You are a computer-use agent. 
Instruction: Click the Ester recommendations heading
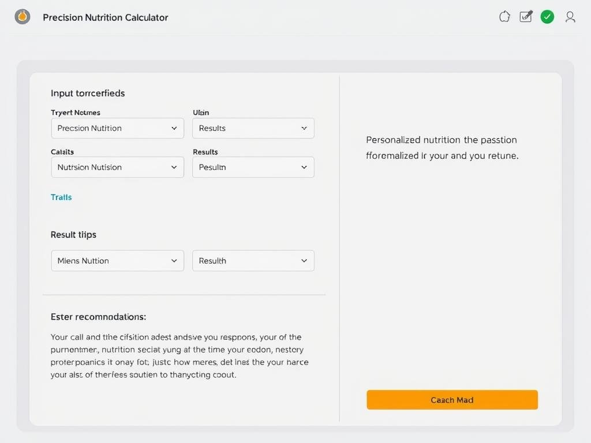click(x=98, y=317)
